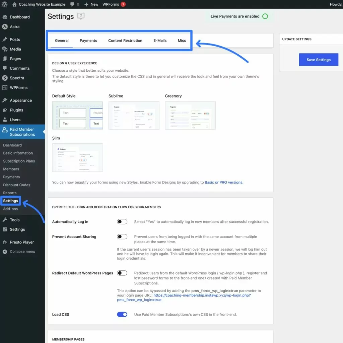This screenshot has width=343, height=343.
Task: Follow the Basic or PRO versions link
Action: (223, 183)
